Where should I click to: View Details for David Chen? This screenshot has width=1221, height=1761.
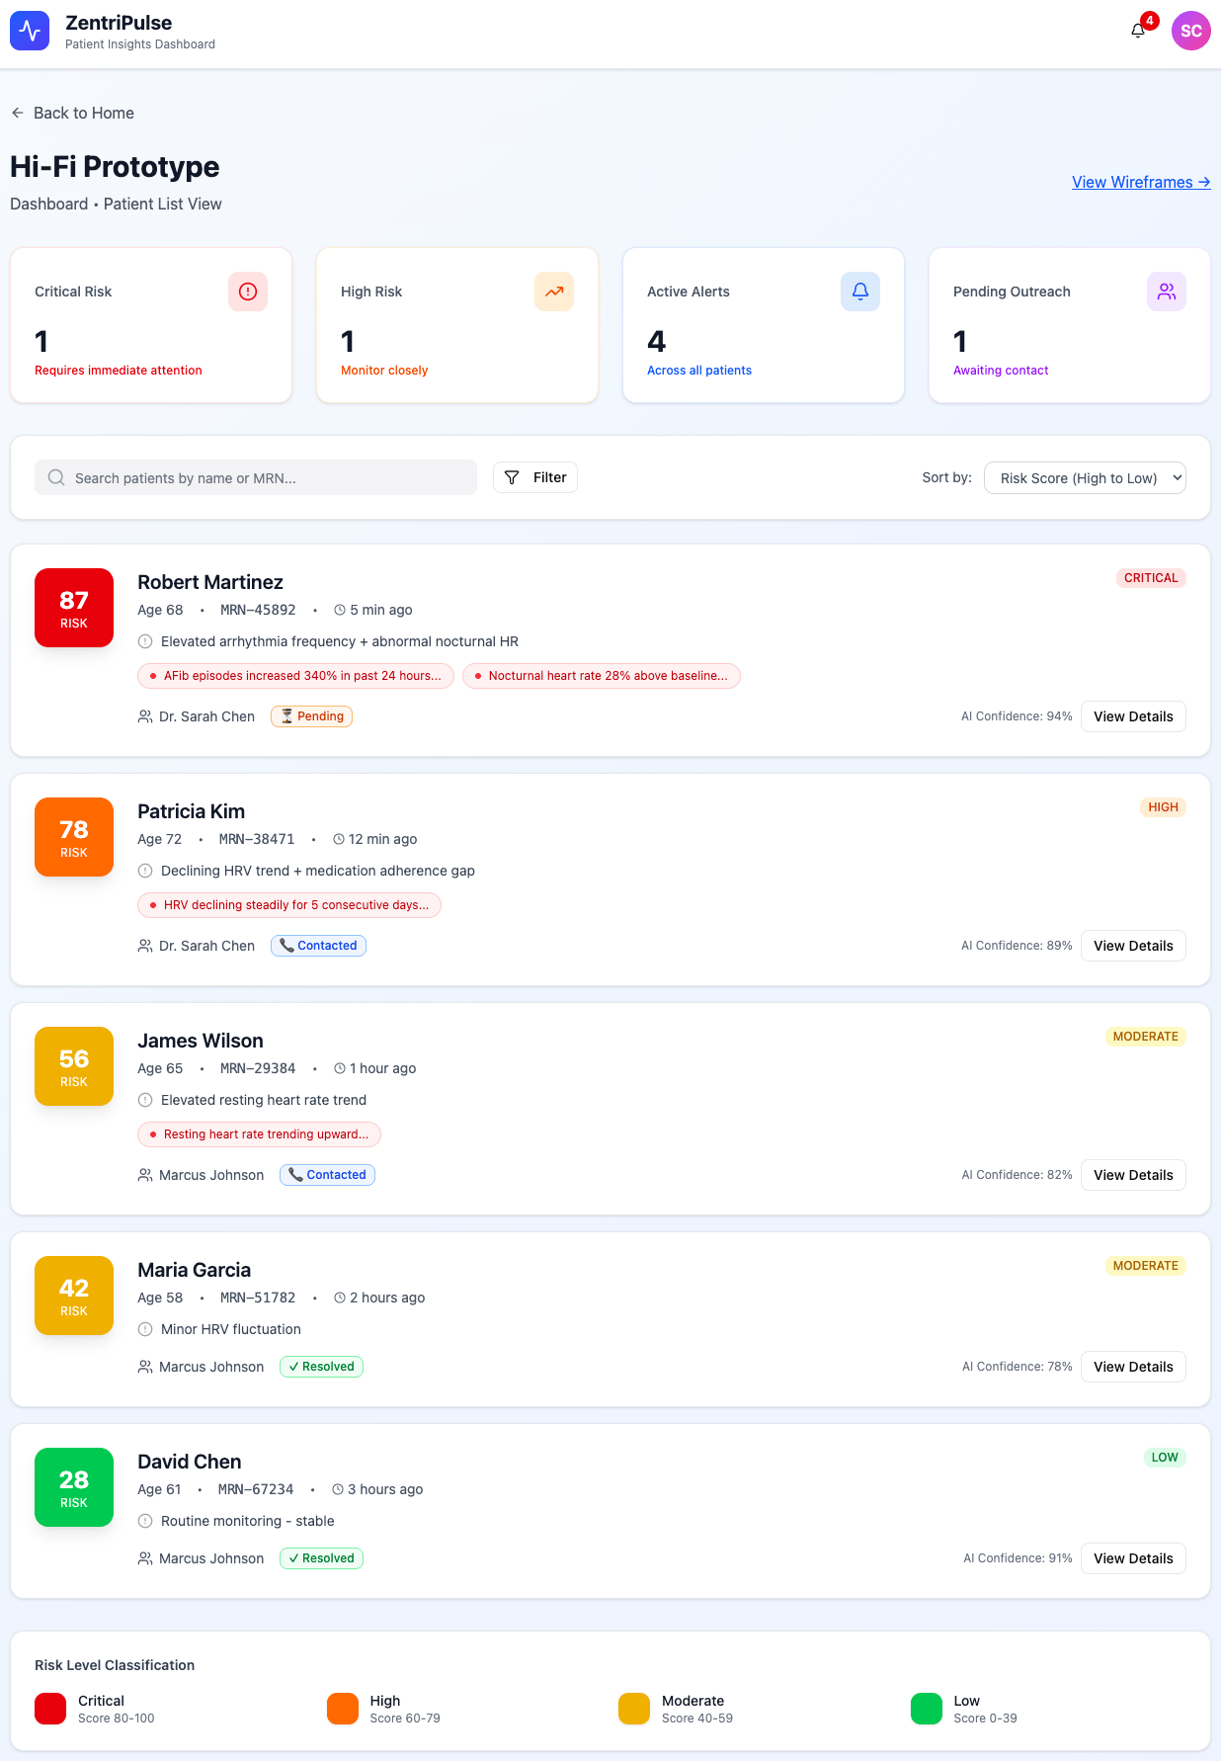[1133, 1558]
